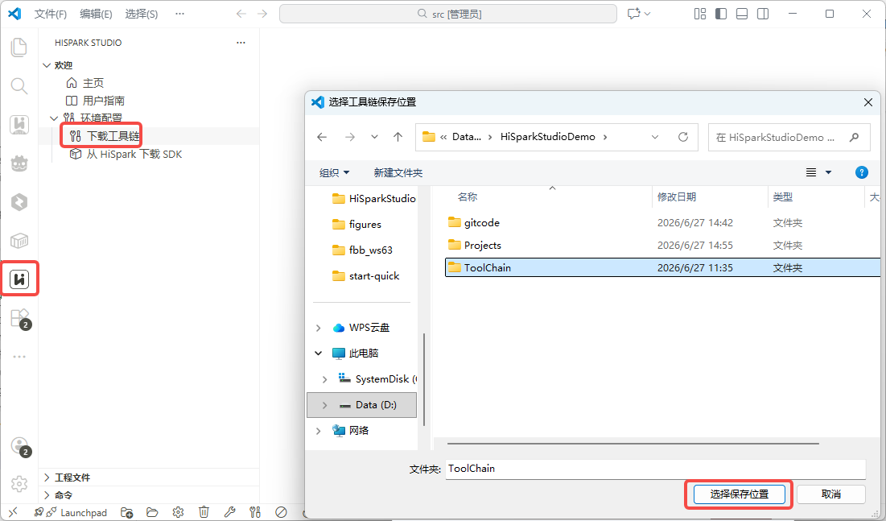Viewport: 886px width, 521px height.
Task: Click the remote window indicator in status bar
Action: pyautogui.click(x=13, y=512)
